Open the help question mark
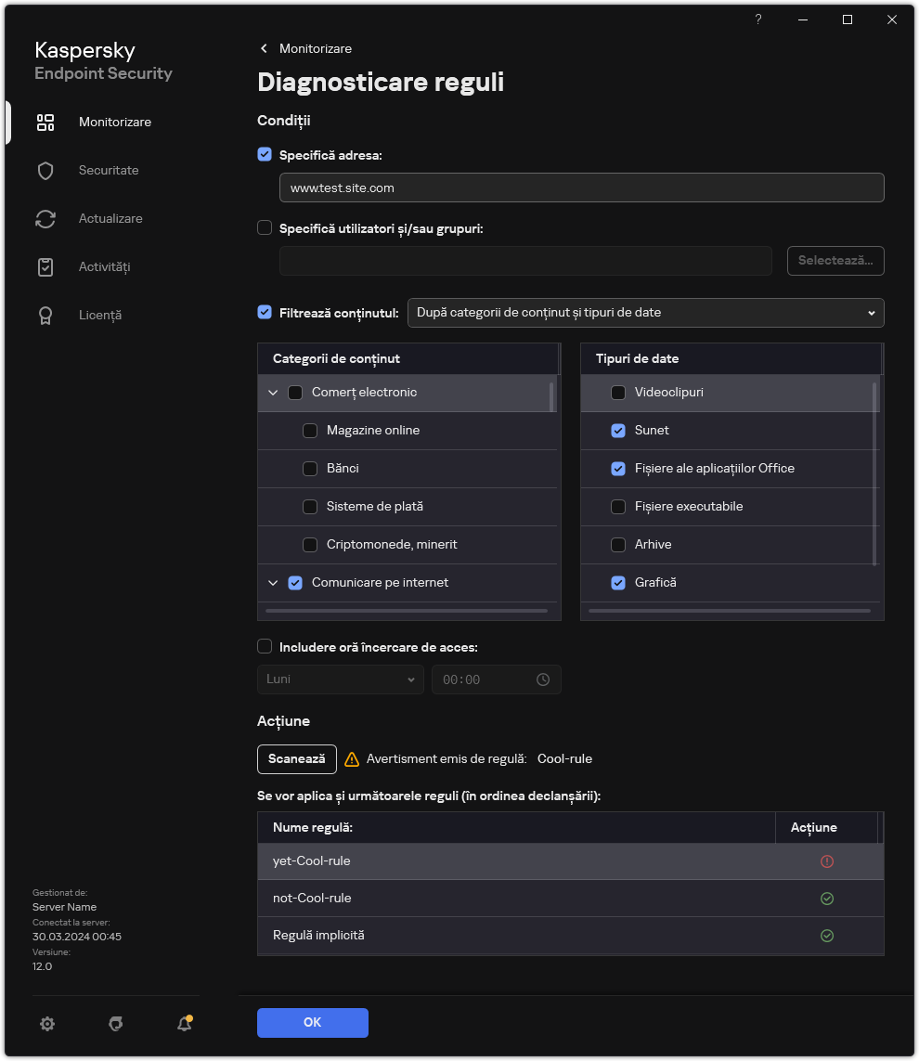The width and height of the screenshot is (919, 1061). 757,19
